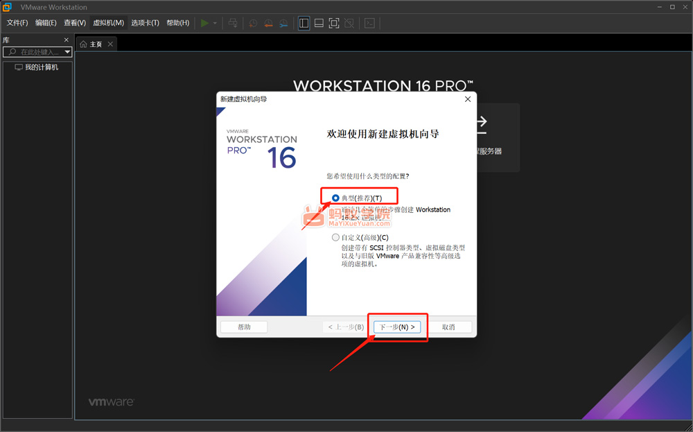Toggle the library sidebar view icon
Screen dimensions: 693x432
[x=304, y=23]
